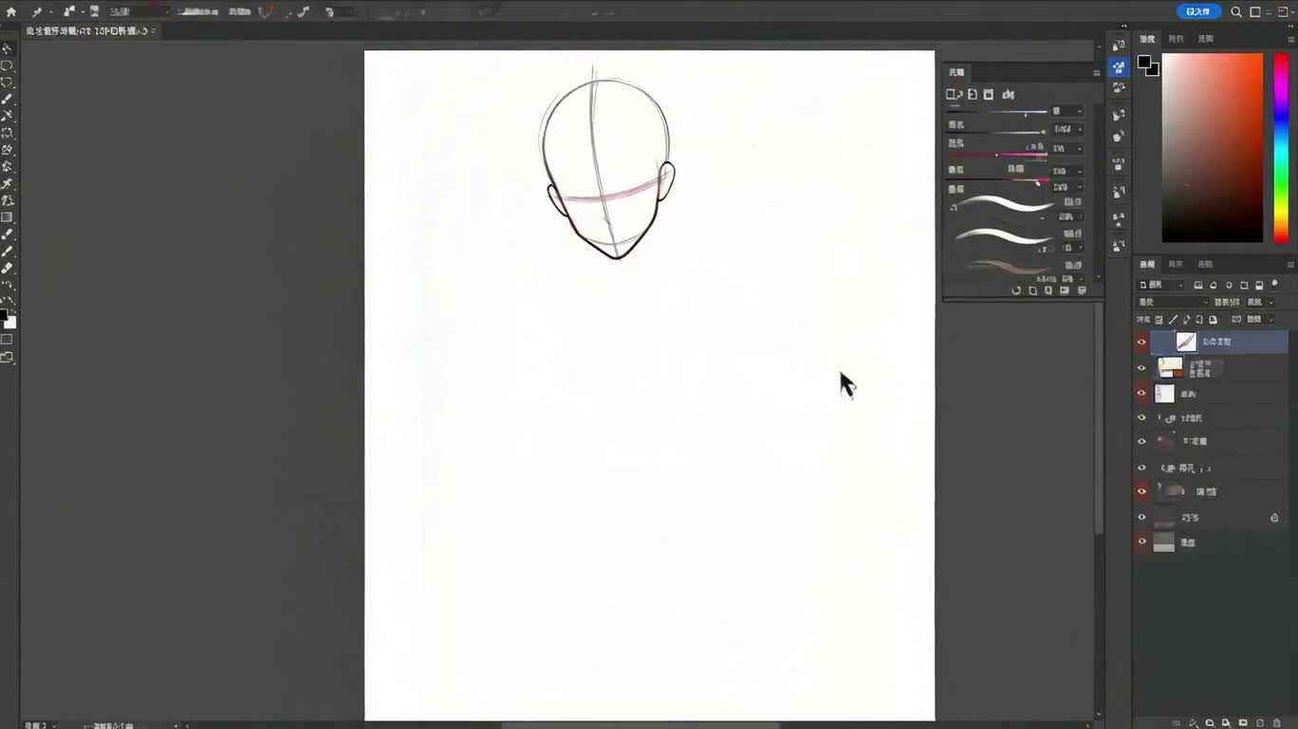This screenshot has height=729, width=1298.
Task: Create a new group folder icon in Layers footer
Action: click(1242, 722)
